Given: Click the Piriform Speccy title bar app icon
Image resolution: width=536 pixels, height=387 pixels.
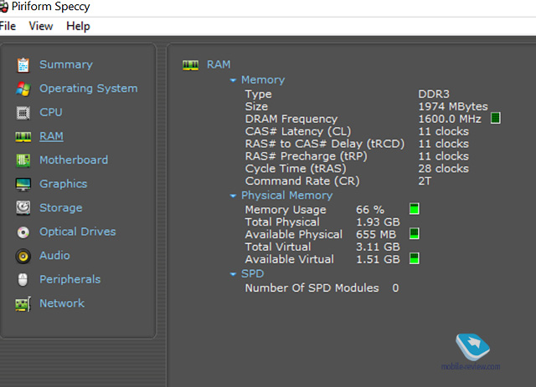Looking at the screenshot, I should [x=3, y=7].
